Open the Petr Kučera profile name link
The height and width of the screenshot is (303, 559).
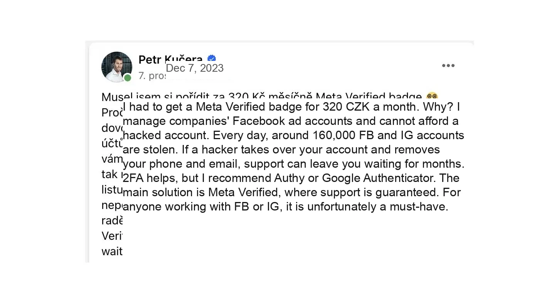click(170, 59)
